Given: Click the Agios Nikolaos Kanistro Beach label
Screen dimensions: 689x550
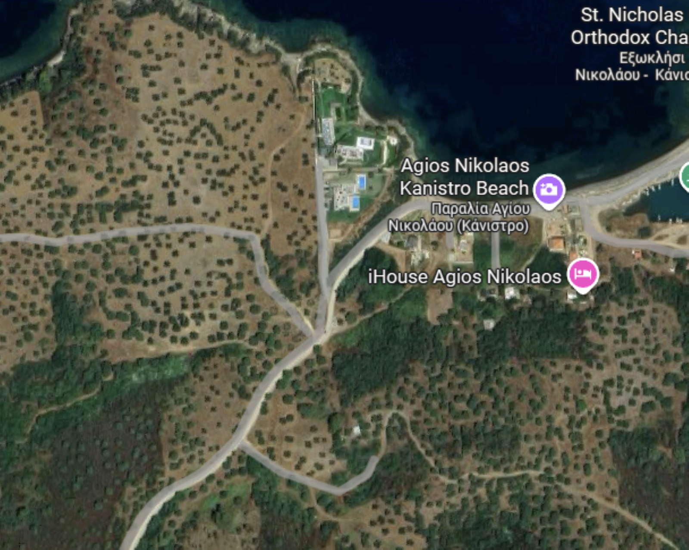Looking at the screenshot, I should 465,177.
